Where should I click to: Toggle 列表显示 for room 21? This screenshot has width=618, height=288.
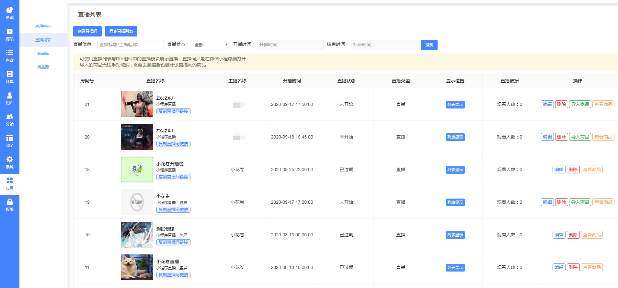click(455, 105)
